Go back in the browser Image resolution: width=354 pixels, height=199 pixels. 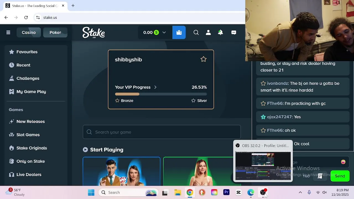tap(6, 17)
